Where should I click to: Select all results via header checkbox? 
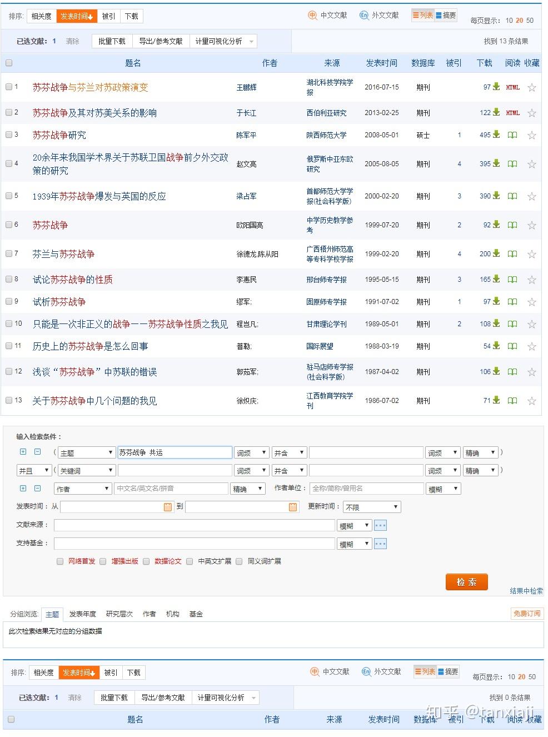9,63
